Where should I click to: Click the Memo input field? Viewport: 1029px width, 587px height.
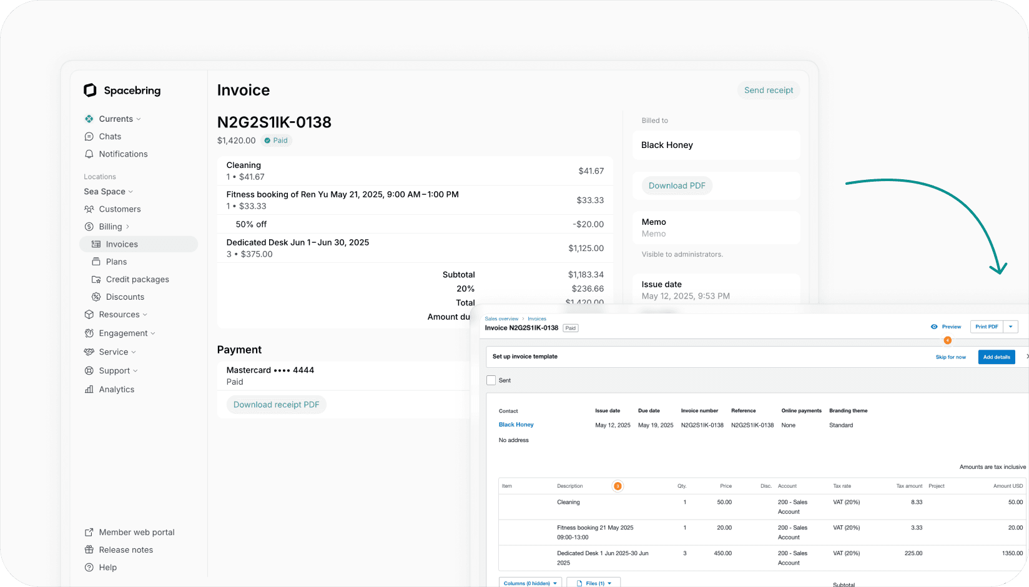pyautogui.click(x=716, y=234)
